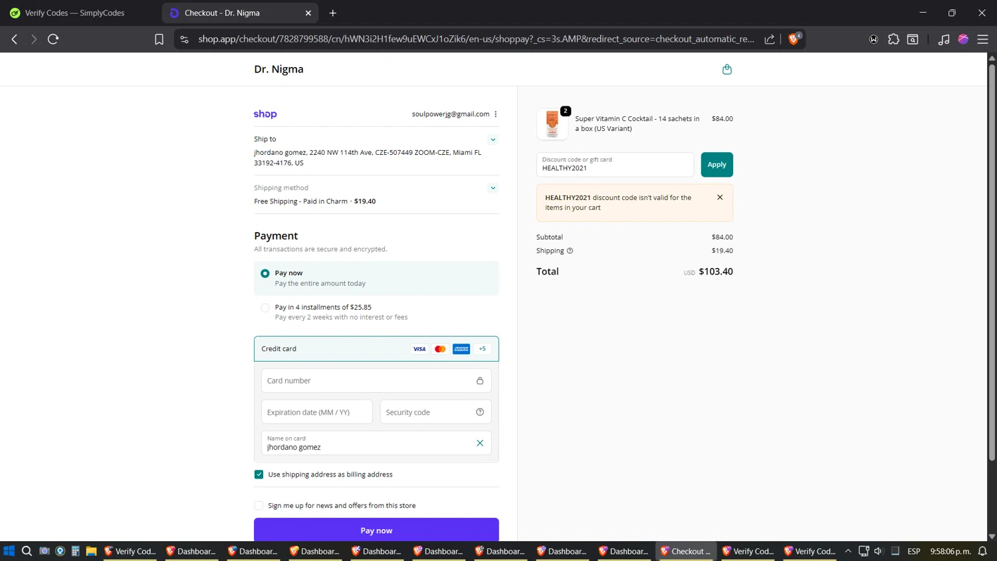The width and height of the screenshot is (997, 561).
Task: Select the Pay now radio option
Action: pyautogui.click(x=265, y=273)
